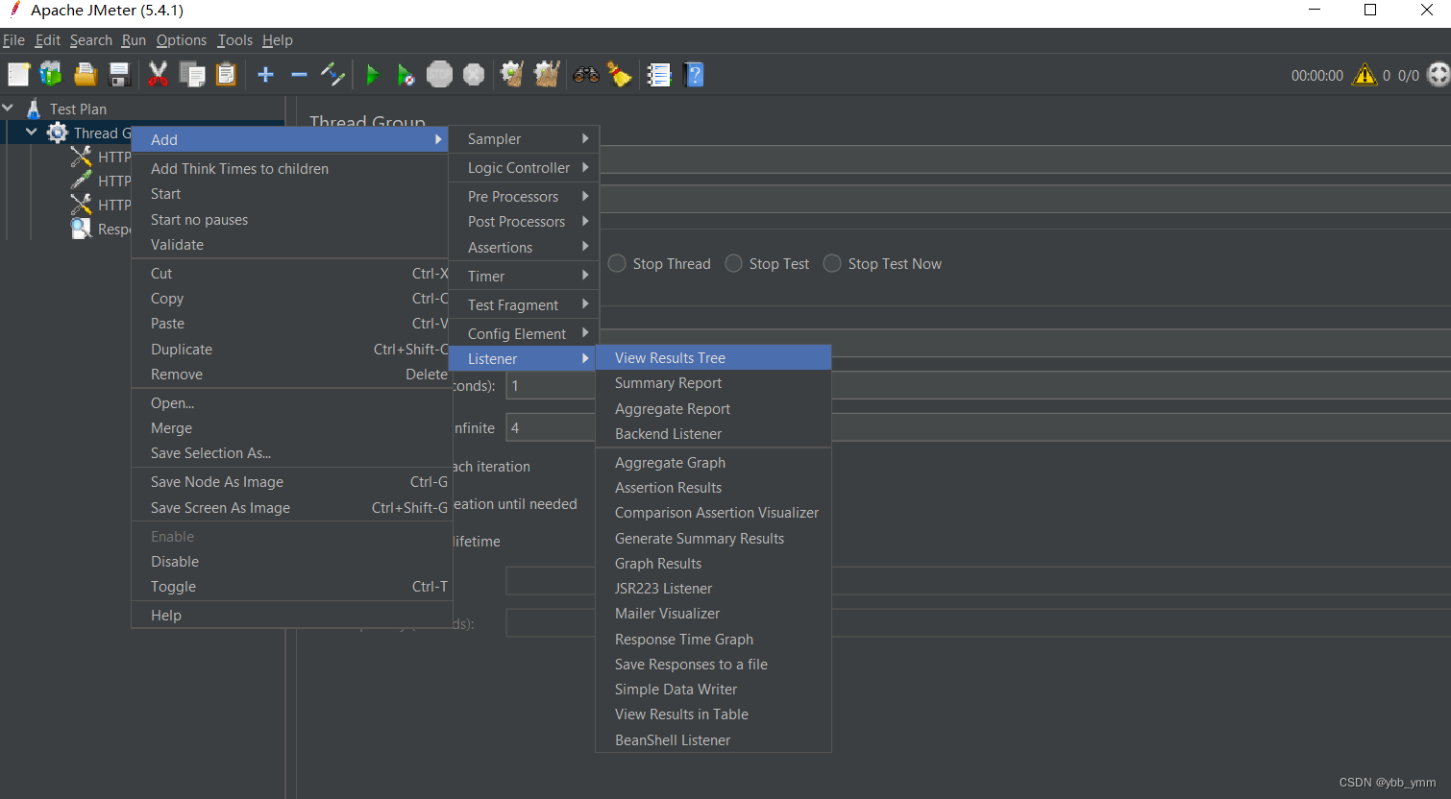Expand the Timer submenu
The height and width of the screenshot is (799, 1451).
point(524,277)
